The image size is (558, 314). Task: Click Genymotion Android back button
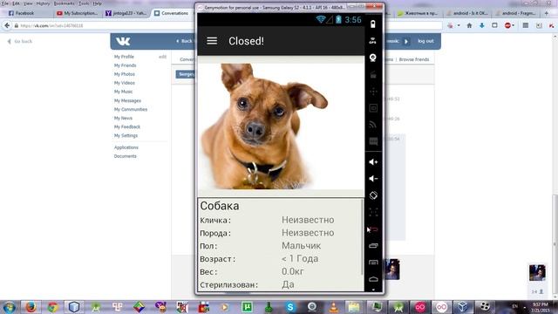coord(373,229)
